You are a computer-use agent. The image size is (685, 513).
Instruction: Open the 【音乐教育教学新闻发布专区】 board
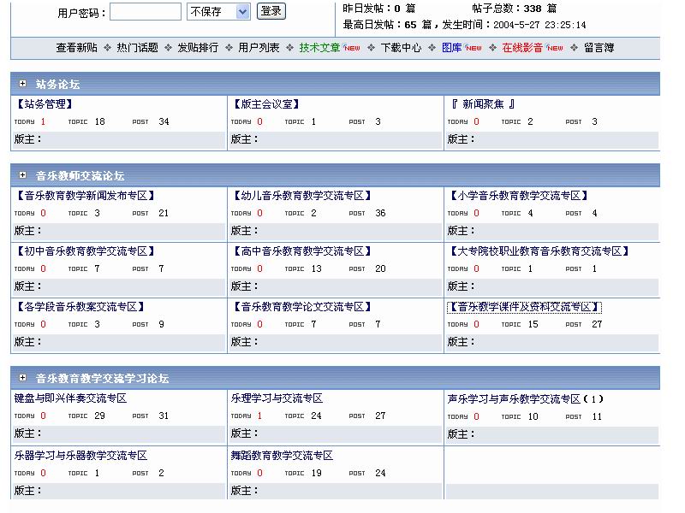tap(85, 196)
